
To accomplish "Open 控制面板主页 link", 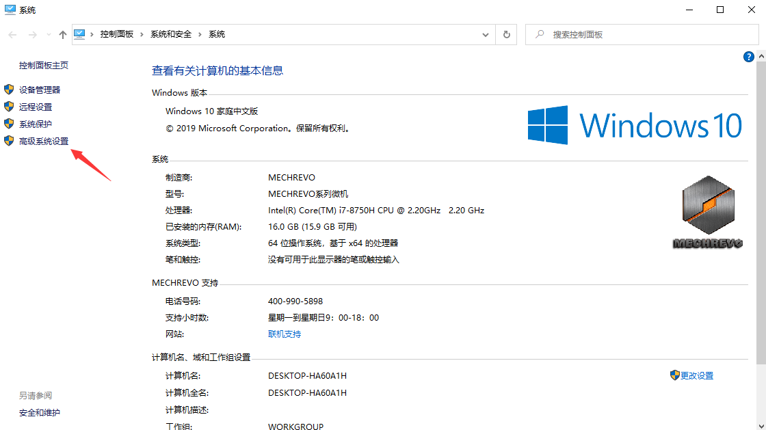I will (x=44, y=66).
